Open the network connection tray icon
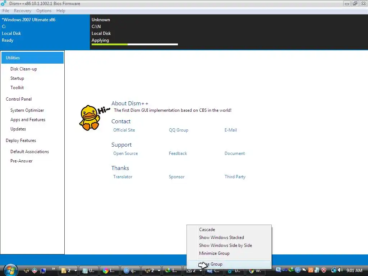 tap(333, 270)
